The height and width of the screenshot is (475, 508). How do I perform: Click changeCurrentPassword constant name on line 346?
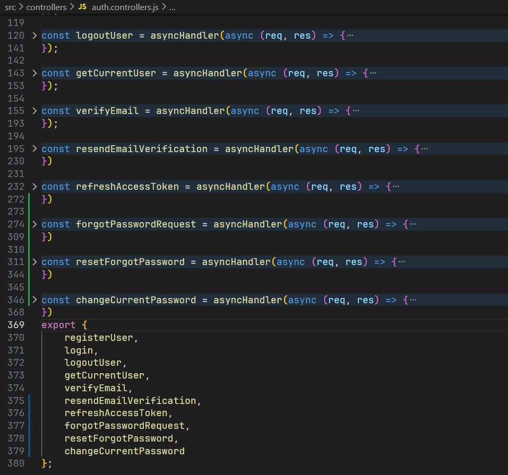[x=136, y=300]
